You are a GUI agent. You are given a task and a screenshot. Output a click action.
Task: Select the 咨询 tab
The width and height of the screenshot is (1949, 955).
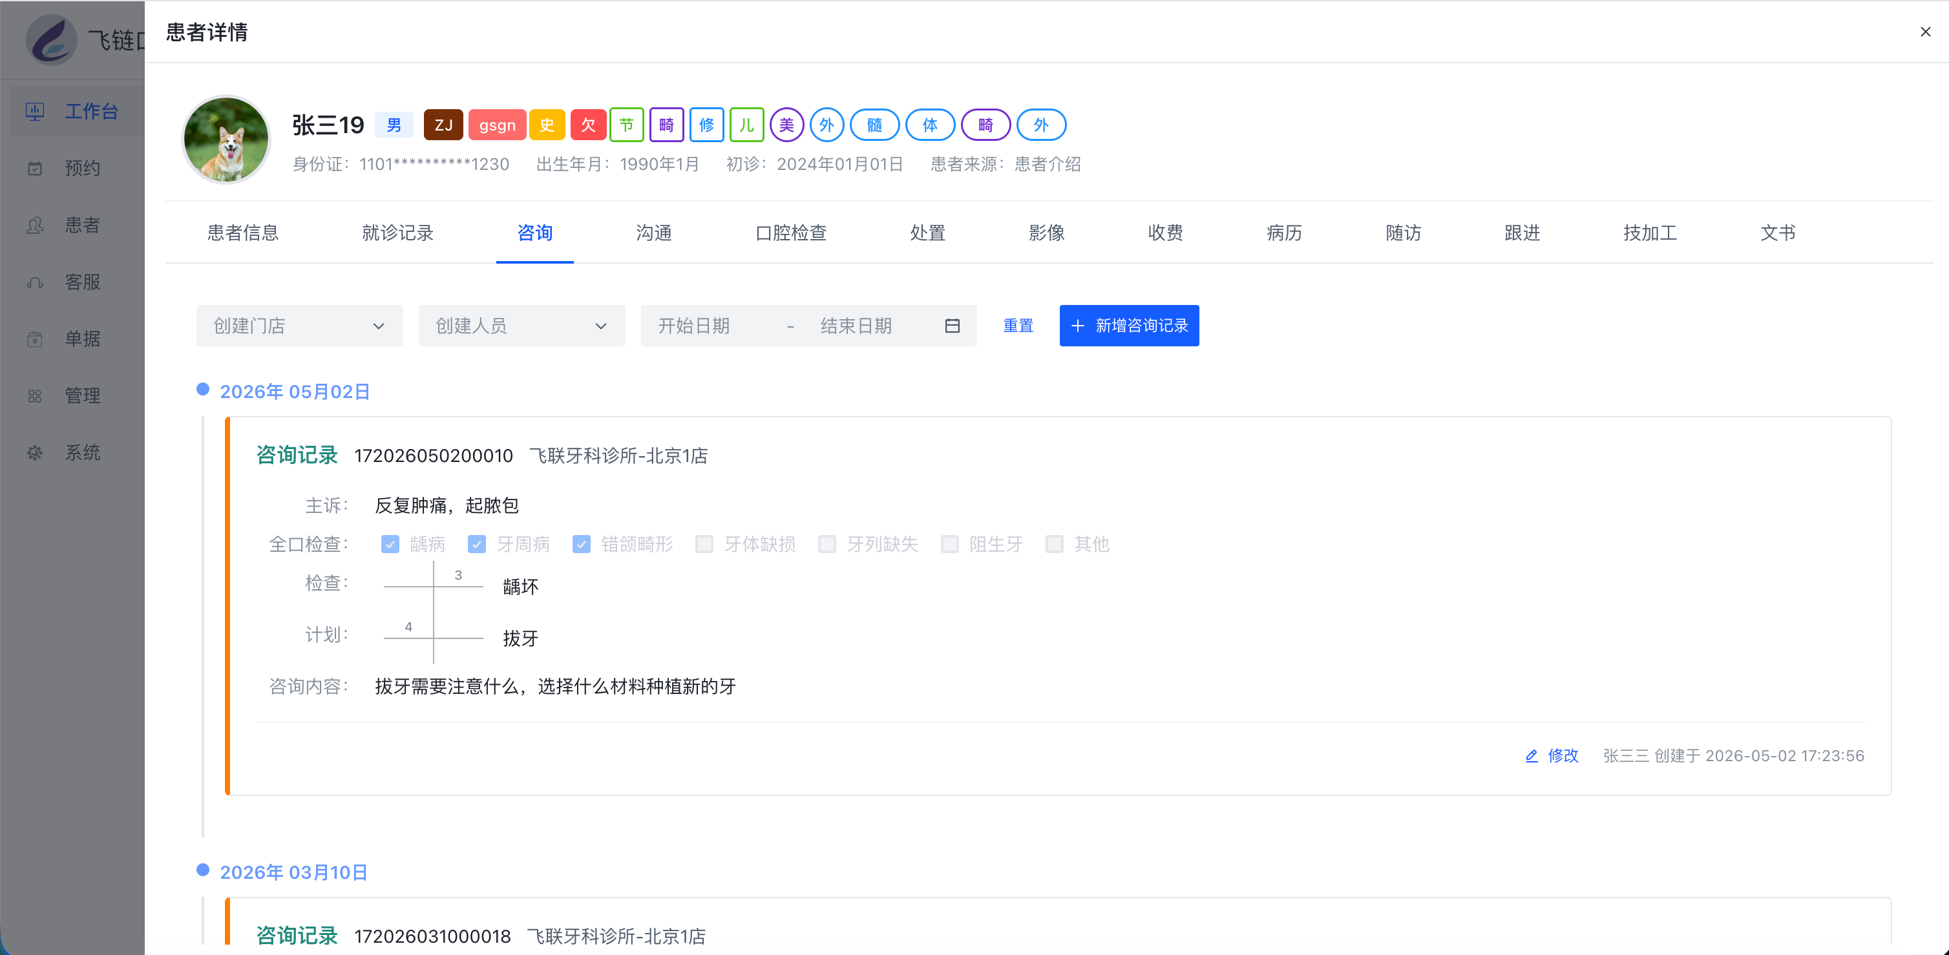point(535,233)
